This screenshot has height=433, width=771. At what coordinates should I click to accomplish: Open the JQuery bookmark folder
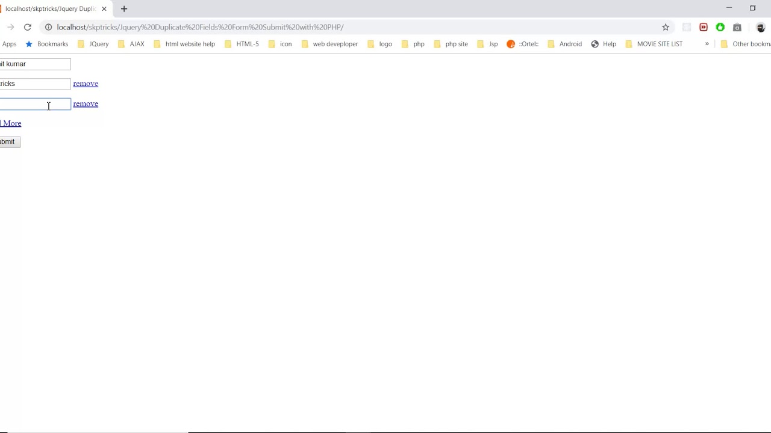point(93,44)
